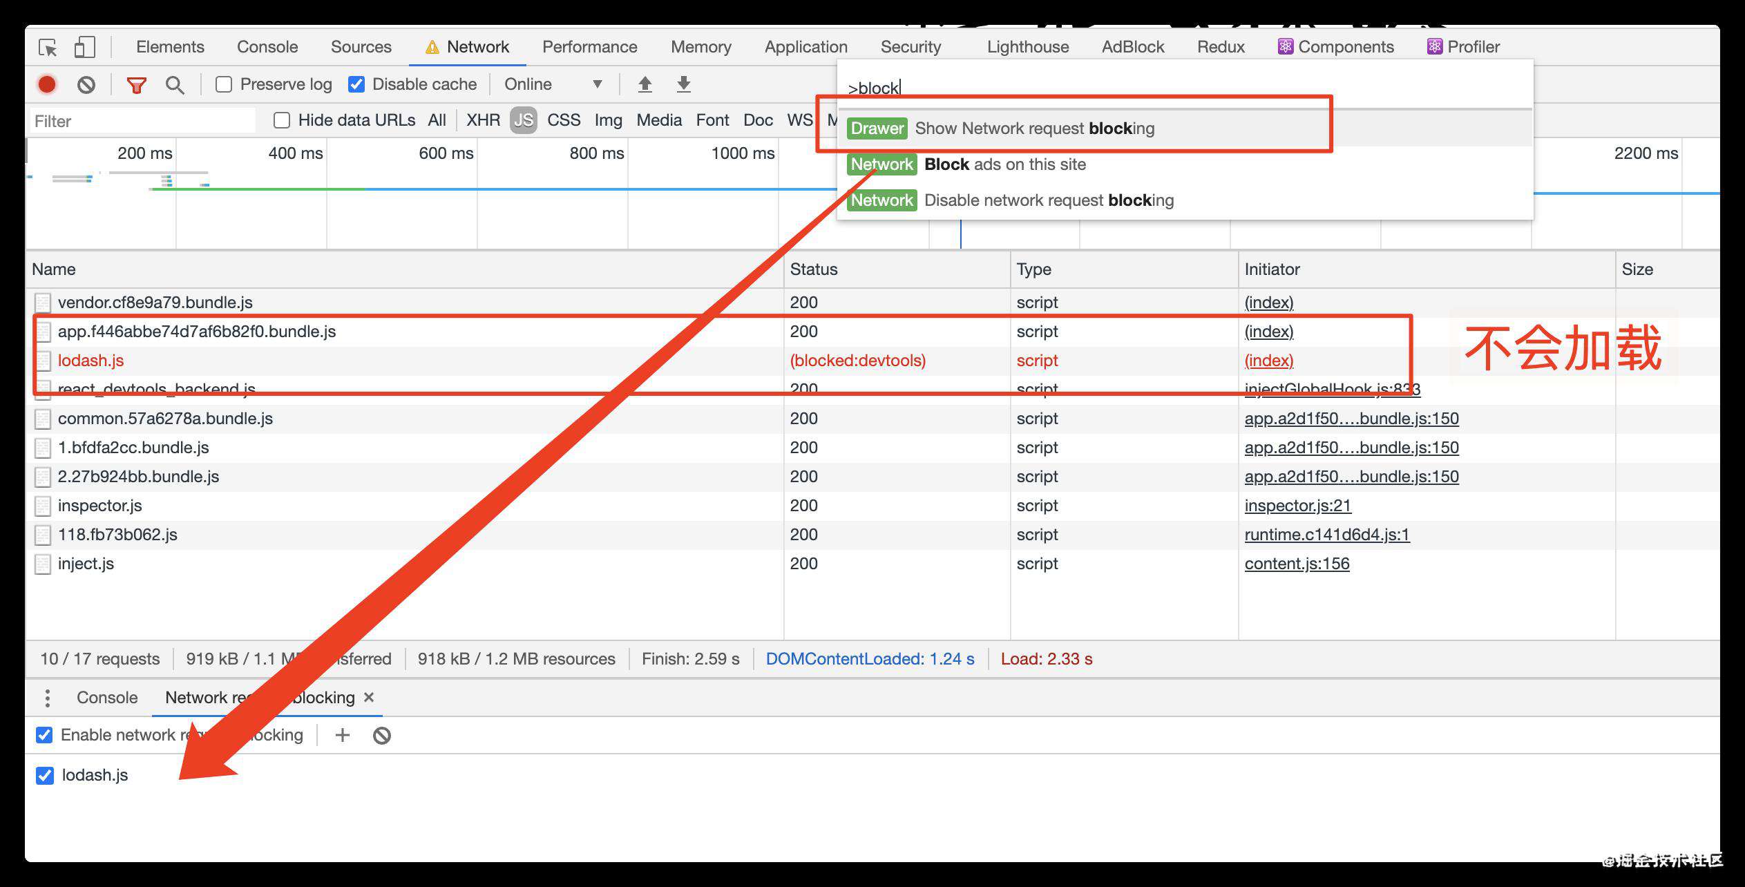Uncheck the lodash.js blocking pattern
This screenshot has height=887, width=1745.
(44, 775)
